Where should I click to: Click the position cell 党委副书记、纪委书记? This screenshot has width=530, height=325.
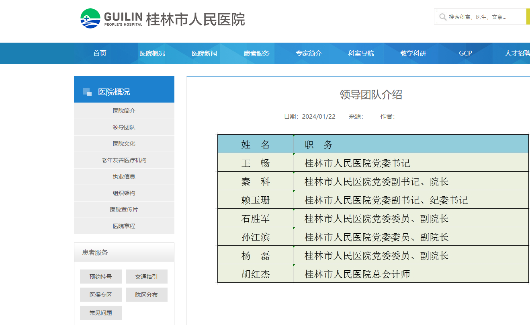411,200
